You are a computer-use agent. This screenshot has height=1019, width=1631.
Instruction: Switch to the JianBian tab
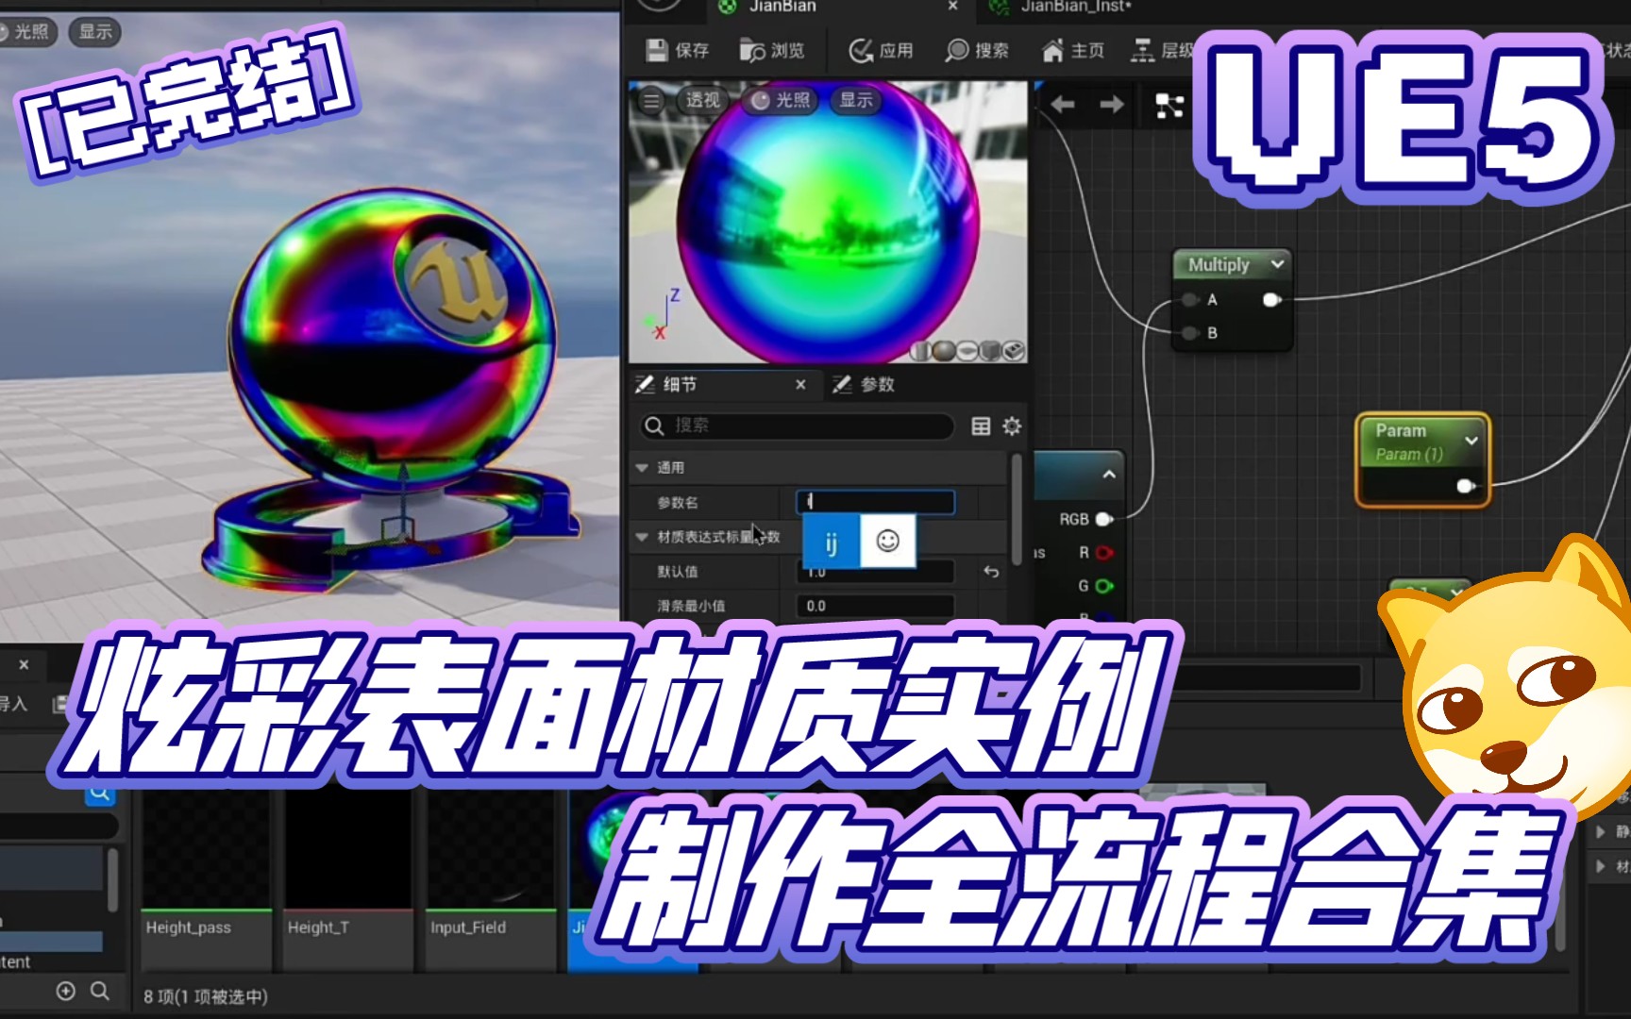point(782,7)
